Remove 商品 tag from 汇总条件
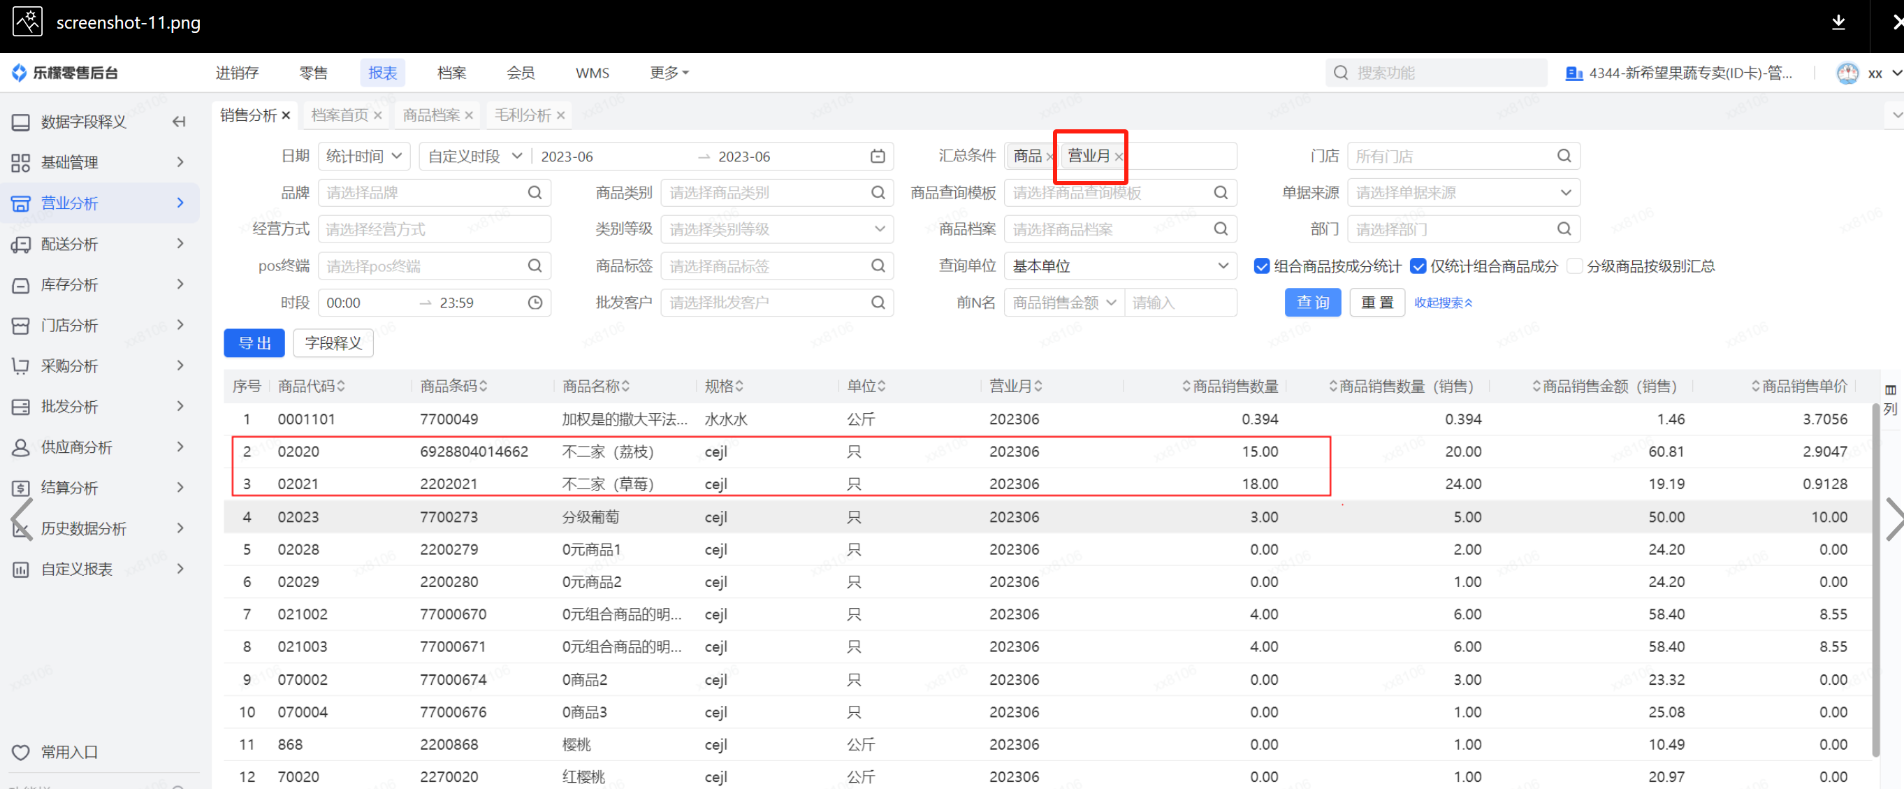This screenshot has height=789, width=1904. 1049,157
